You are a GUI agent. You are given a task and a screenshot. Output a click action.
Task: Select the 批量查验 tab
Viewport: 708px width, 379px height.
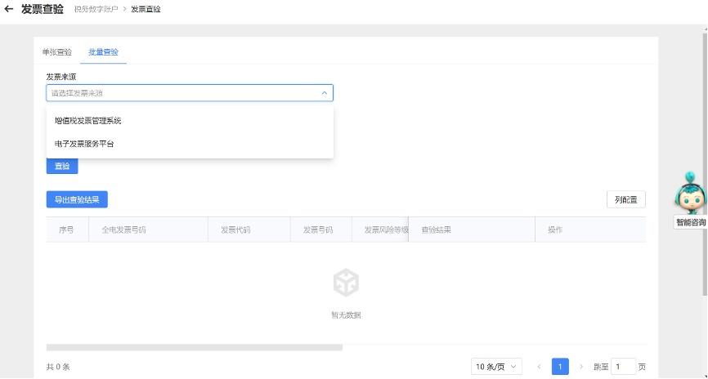[x=103, y=51]
